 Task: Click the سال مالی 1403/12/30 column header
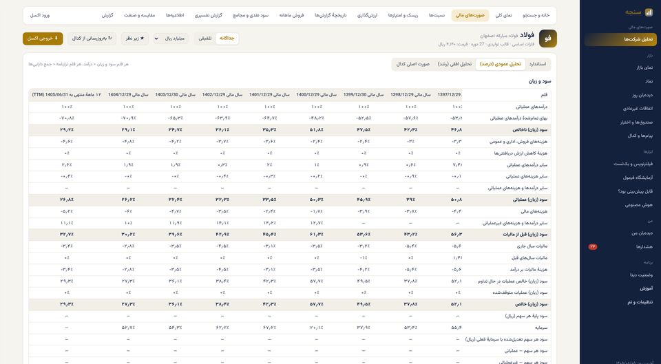[176, 95]
